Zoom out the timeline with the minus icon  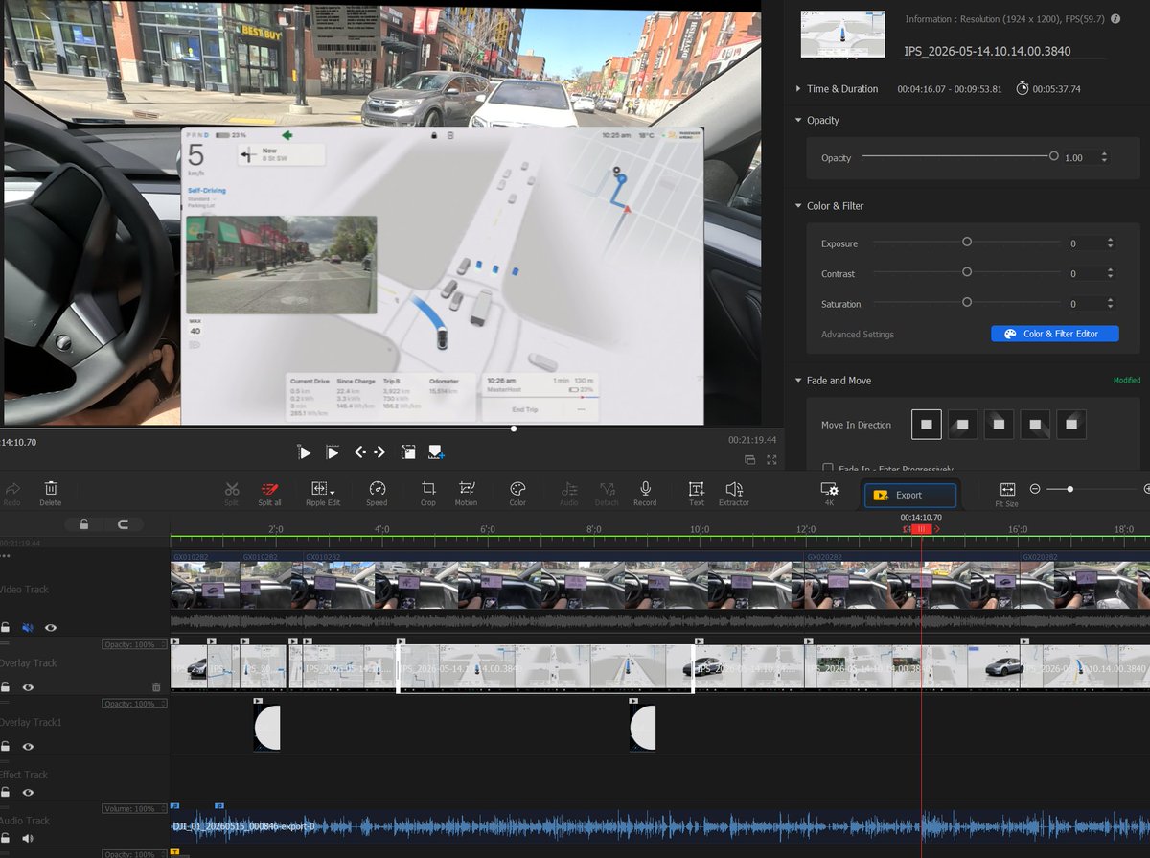click(x=1035, y=489)
